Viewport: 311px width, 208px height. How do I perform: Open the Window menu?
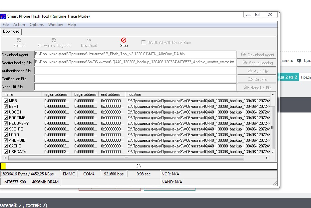point(55,25)
